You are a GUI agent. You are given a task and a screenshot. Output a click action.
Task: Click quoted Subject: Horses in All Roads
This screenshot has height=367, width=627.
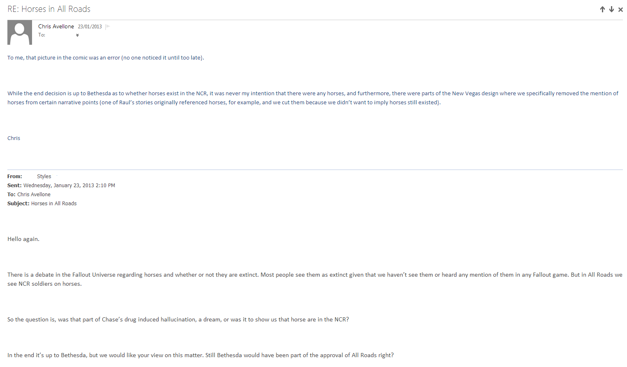pos(42,204)
